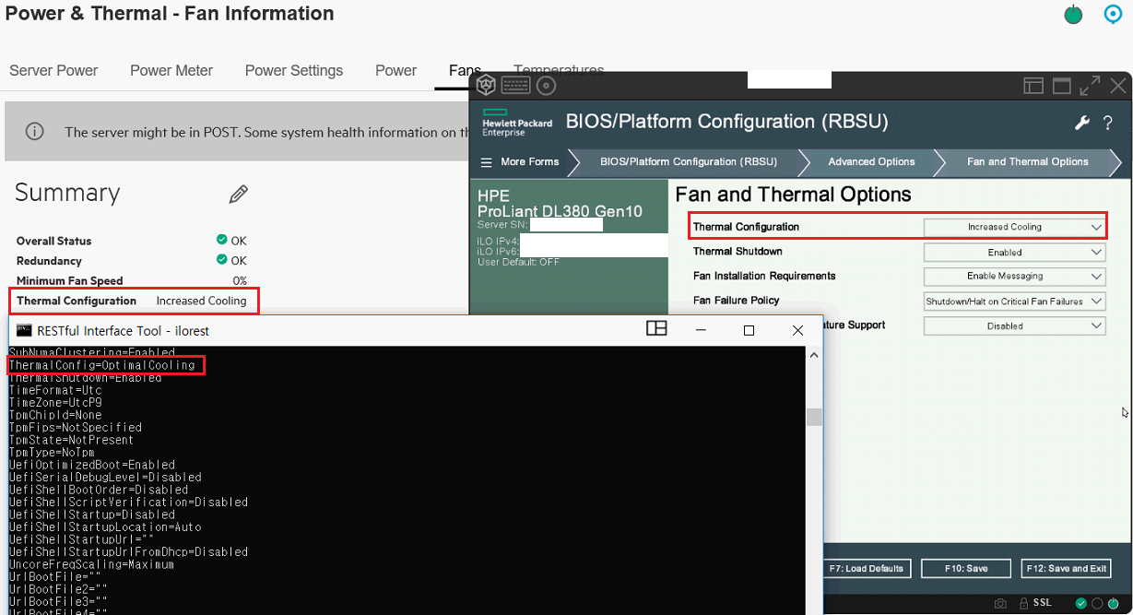1133x615 pixels.
Task: Click UefiOptimizedBoot=Enabled line in terminal
Action: [x=91, y=465]
